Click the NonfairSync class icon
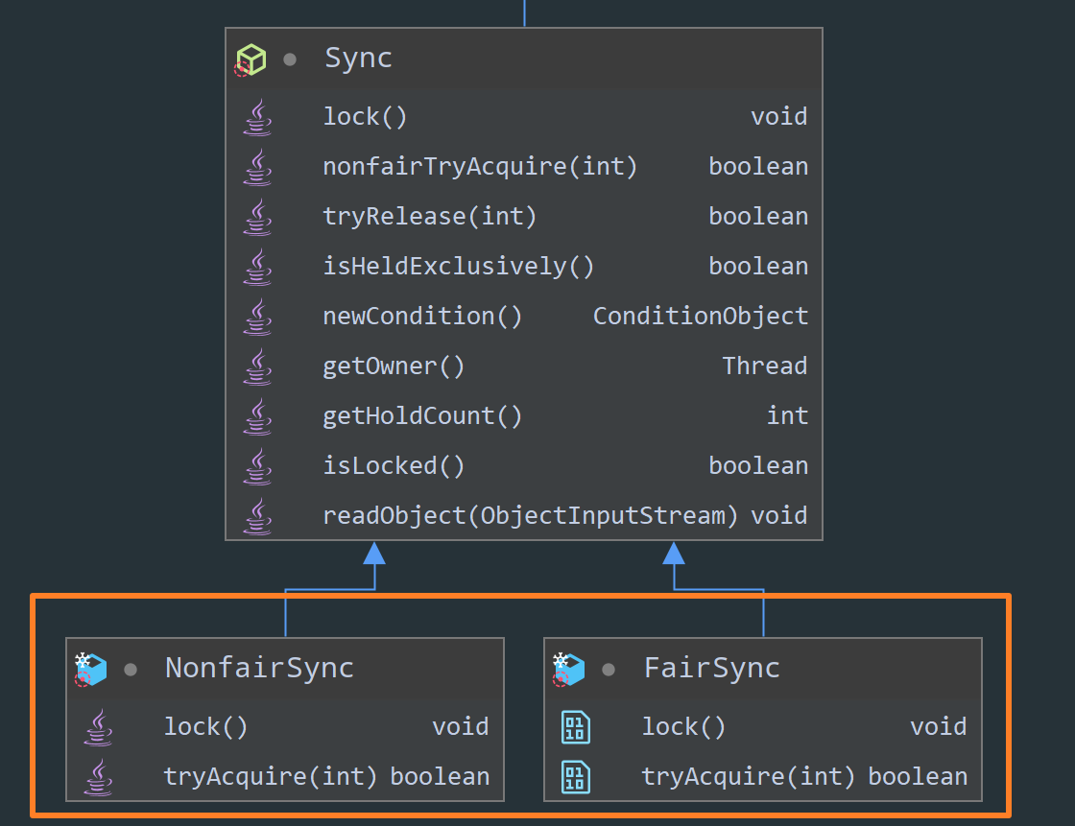 coord(91,669)
